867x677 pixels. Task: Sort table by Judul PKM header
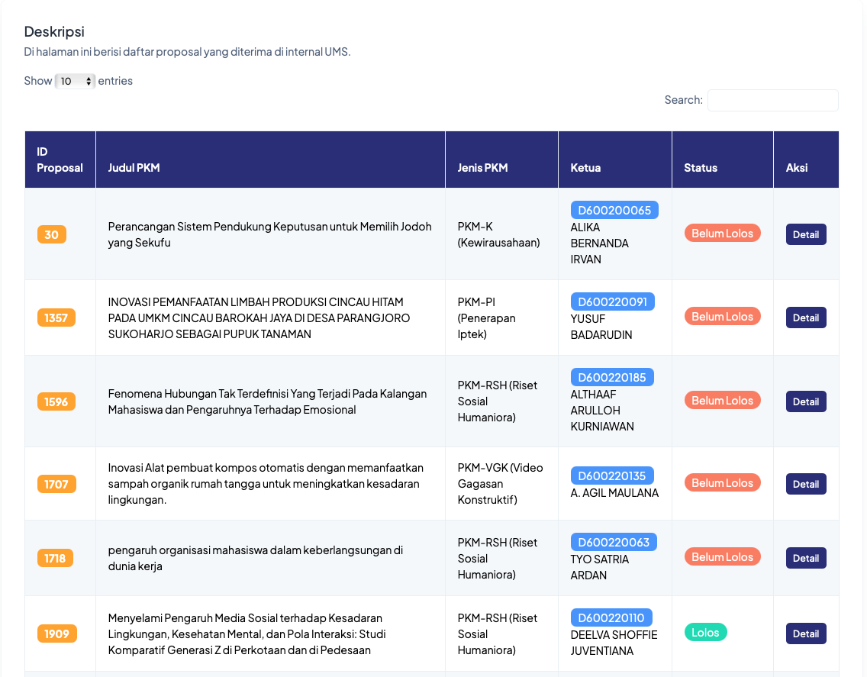(x=270, y=160)
